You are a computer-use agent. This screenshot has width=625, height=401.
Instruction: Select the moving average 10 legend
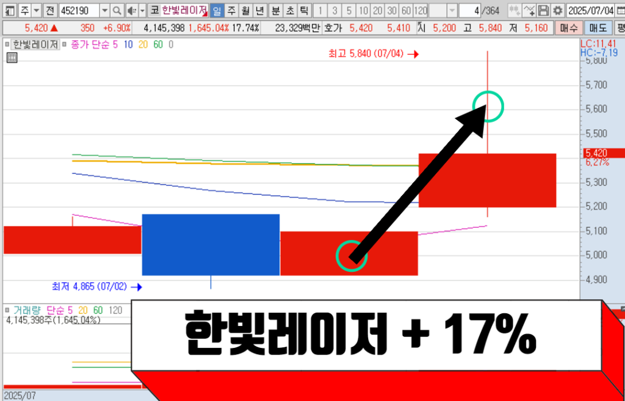pyautogui.click(x=128, y=44)
